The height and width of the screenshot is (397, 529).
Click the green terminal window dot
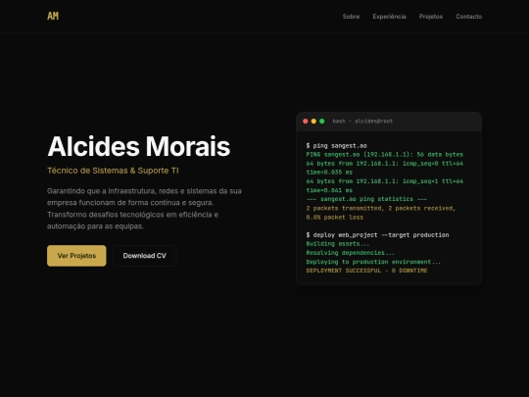322,122
